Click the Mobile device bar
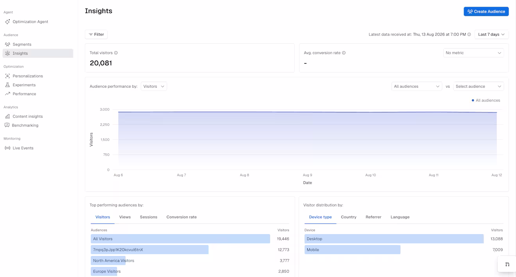The image size is (516, 277). (352, 250)
